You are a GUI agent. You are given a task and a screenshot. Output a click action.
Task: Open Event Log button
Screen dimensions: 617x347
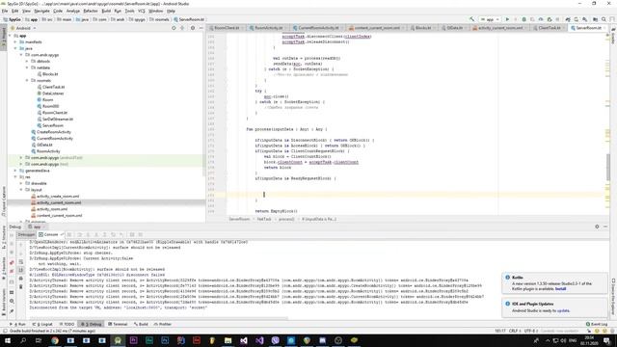[x=597, y=324]
